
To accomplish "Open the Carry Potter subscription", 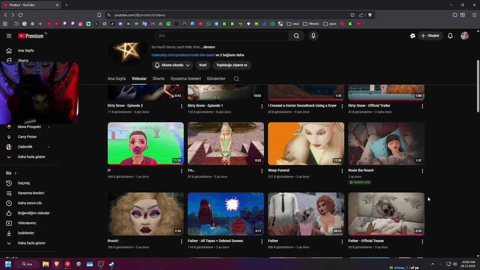I will pos(27,137).
